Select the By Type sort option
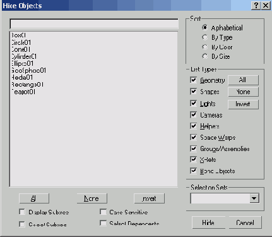272x237 pixels. pyautogui.click(x=204, y=37)
